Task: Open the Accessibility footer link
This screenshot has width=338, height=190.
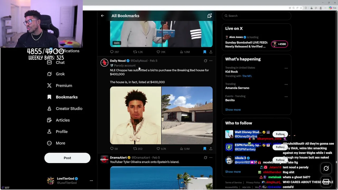Action: coord(232,187)
